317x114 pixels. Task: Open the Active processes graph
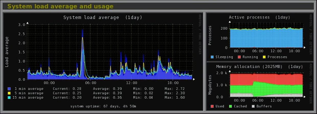(260, 37)
